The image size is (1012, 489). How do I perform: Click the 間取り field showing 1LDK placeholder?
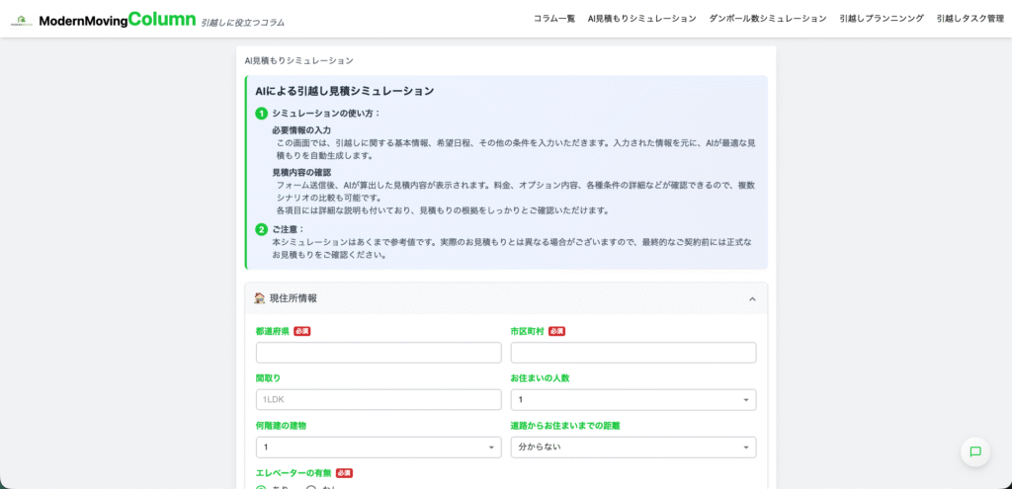coord(378,400)
